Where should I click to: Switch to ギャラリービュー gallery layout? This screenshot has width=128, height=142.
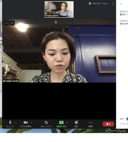click(x=99, y=4)
